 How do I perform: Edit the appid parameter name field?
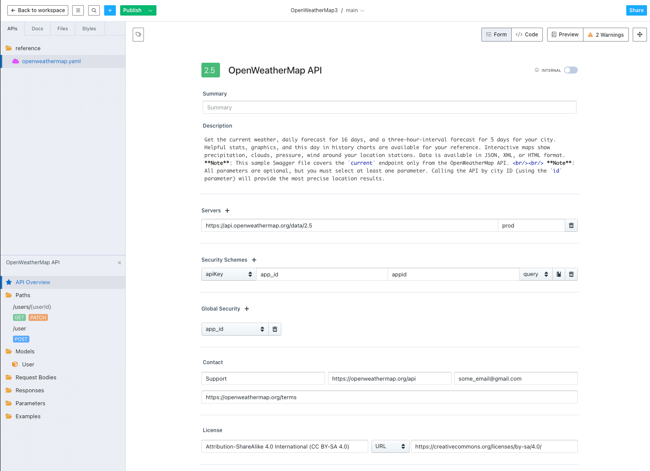453,274
